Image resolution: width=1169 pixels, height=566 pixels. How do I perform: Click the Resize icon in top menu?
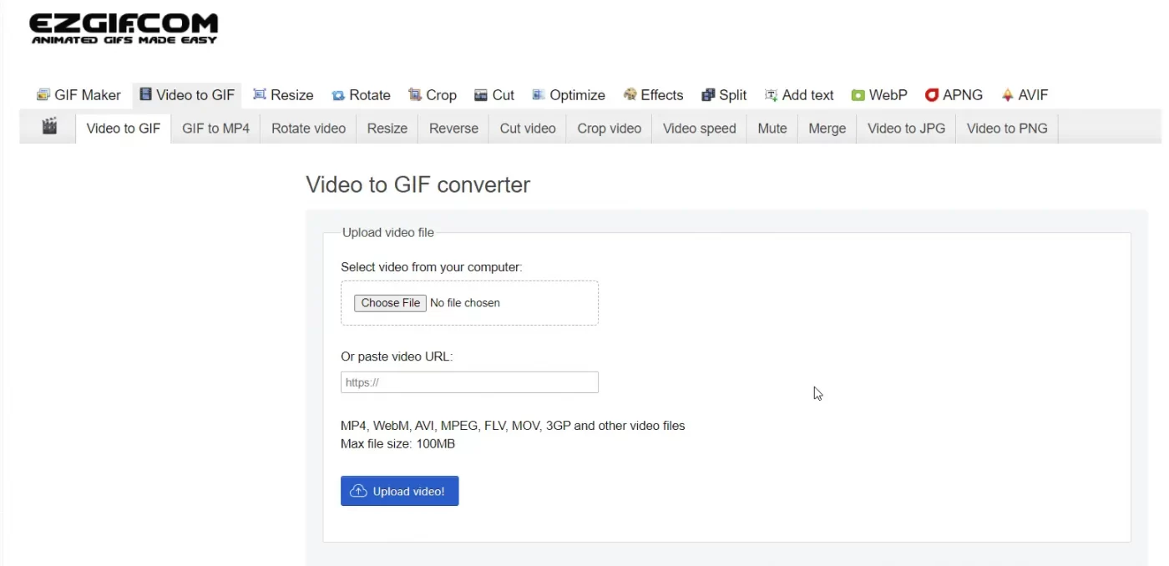260,95
